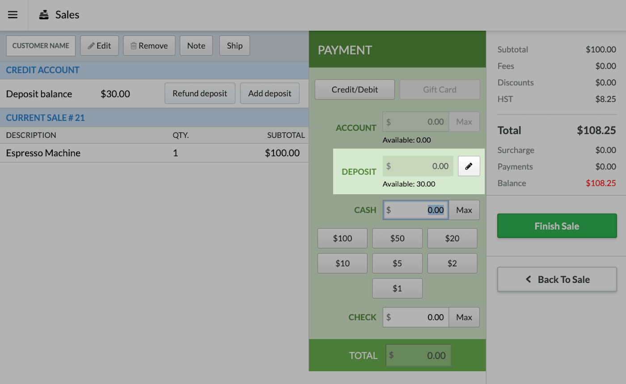The image size is (626, 384).
Task: Click Add deposit for the customer
Action: tap(270, 93)
